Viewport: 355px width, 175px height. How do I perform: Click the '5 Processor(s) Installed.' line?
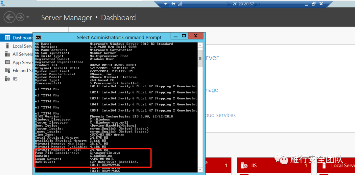(x=115, y=83)
